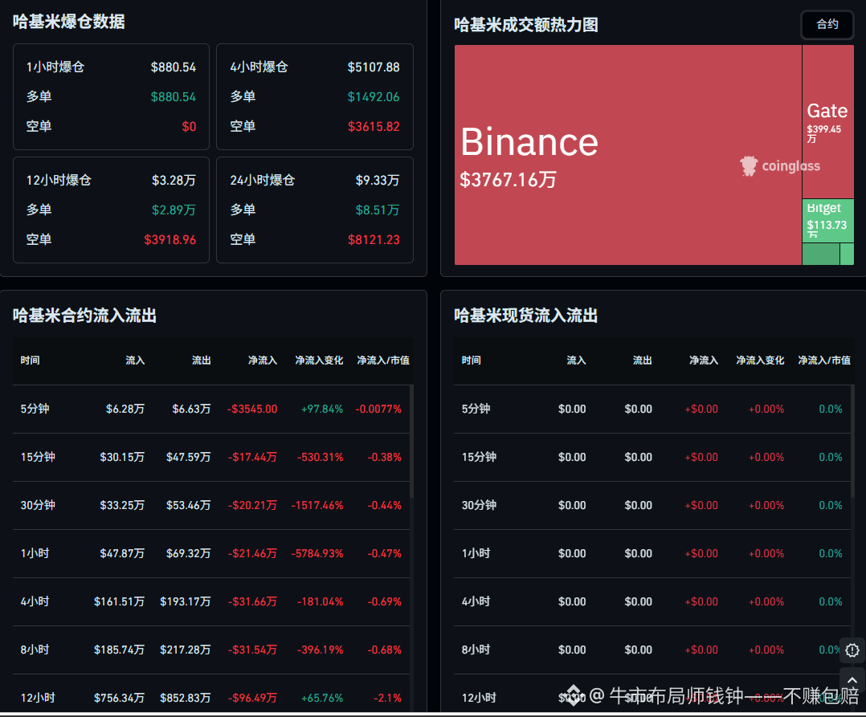Click the spot flow table vertical scrollbar
This screenshot has height=717, width=866.
point(853,442)
